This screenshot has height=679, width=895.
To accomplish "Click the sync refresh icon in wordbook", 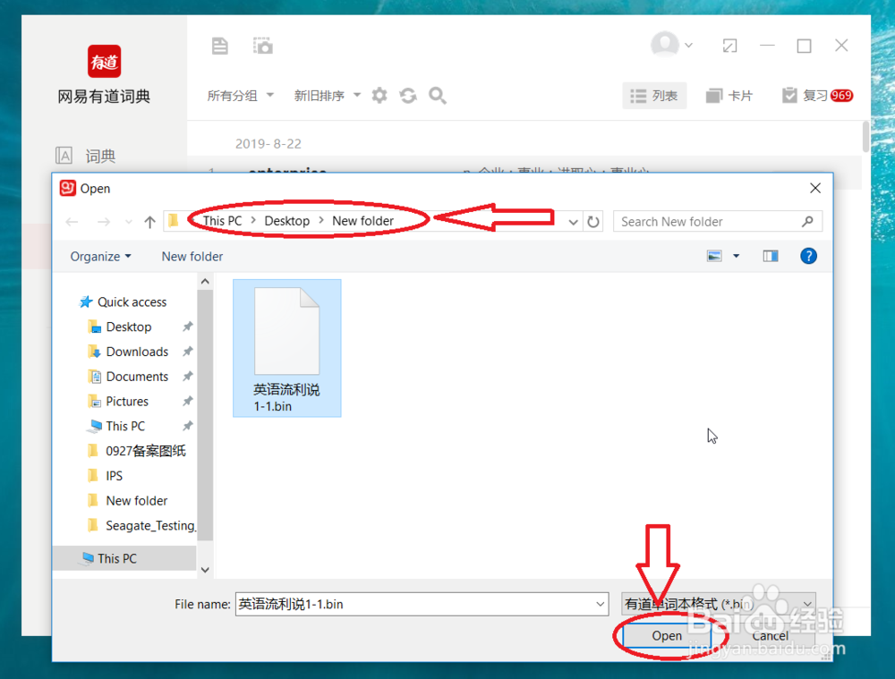I will click(x=408, y=96).
